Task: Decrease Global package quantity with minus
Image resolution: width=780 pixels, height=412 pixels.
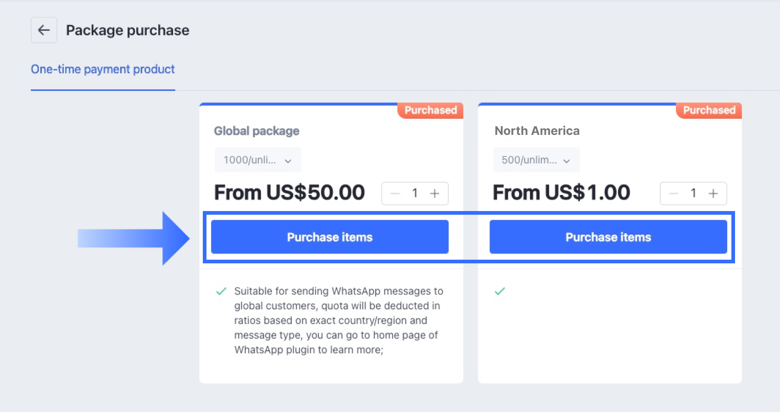Action: pyautogui.click(x=395, y=194)
